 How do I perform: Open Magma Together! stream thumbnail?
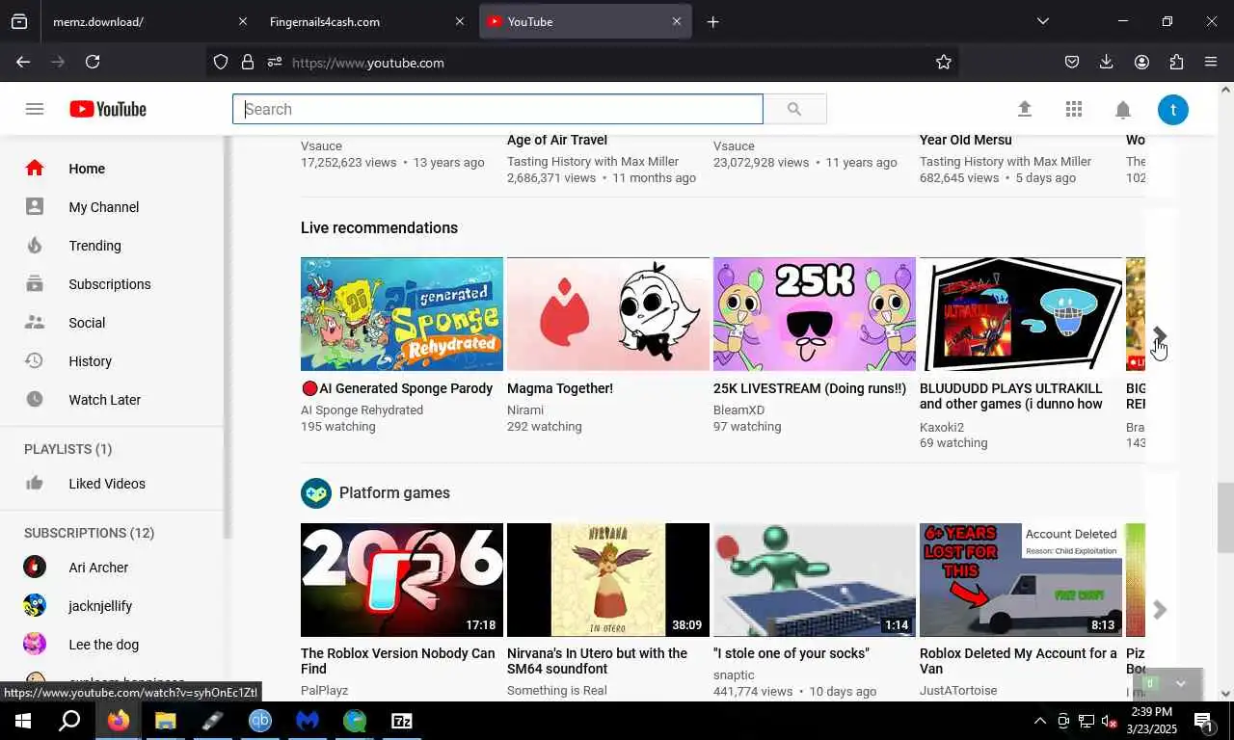coord(608,314)
